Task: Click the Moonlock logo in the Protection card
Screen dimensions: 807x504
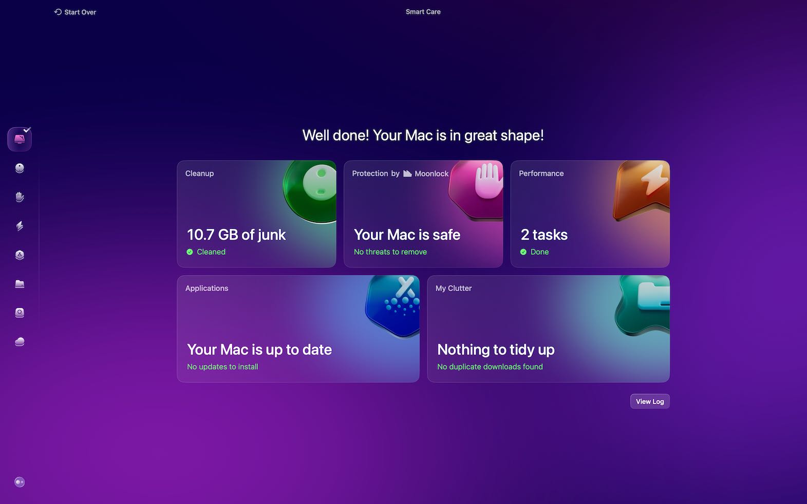Action: (407, 173)
